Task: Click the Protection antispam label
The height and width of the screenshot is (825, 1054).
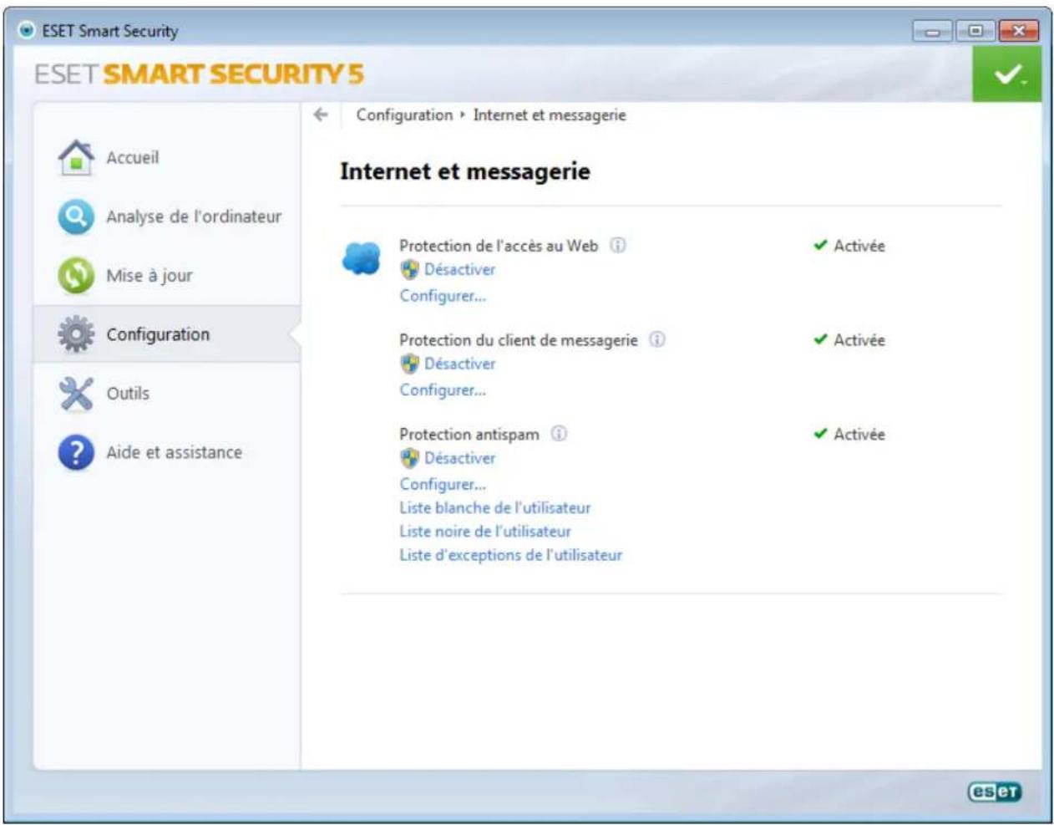Action: (x=469, y=435)
